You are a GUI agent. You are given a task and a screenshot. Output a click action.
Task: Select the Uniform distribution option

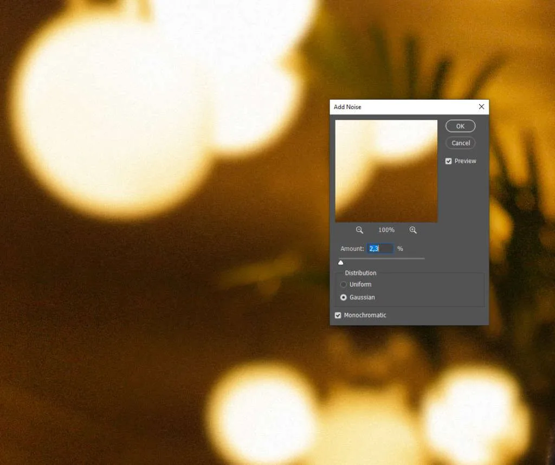tap(344, 285)
